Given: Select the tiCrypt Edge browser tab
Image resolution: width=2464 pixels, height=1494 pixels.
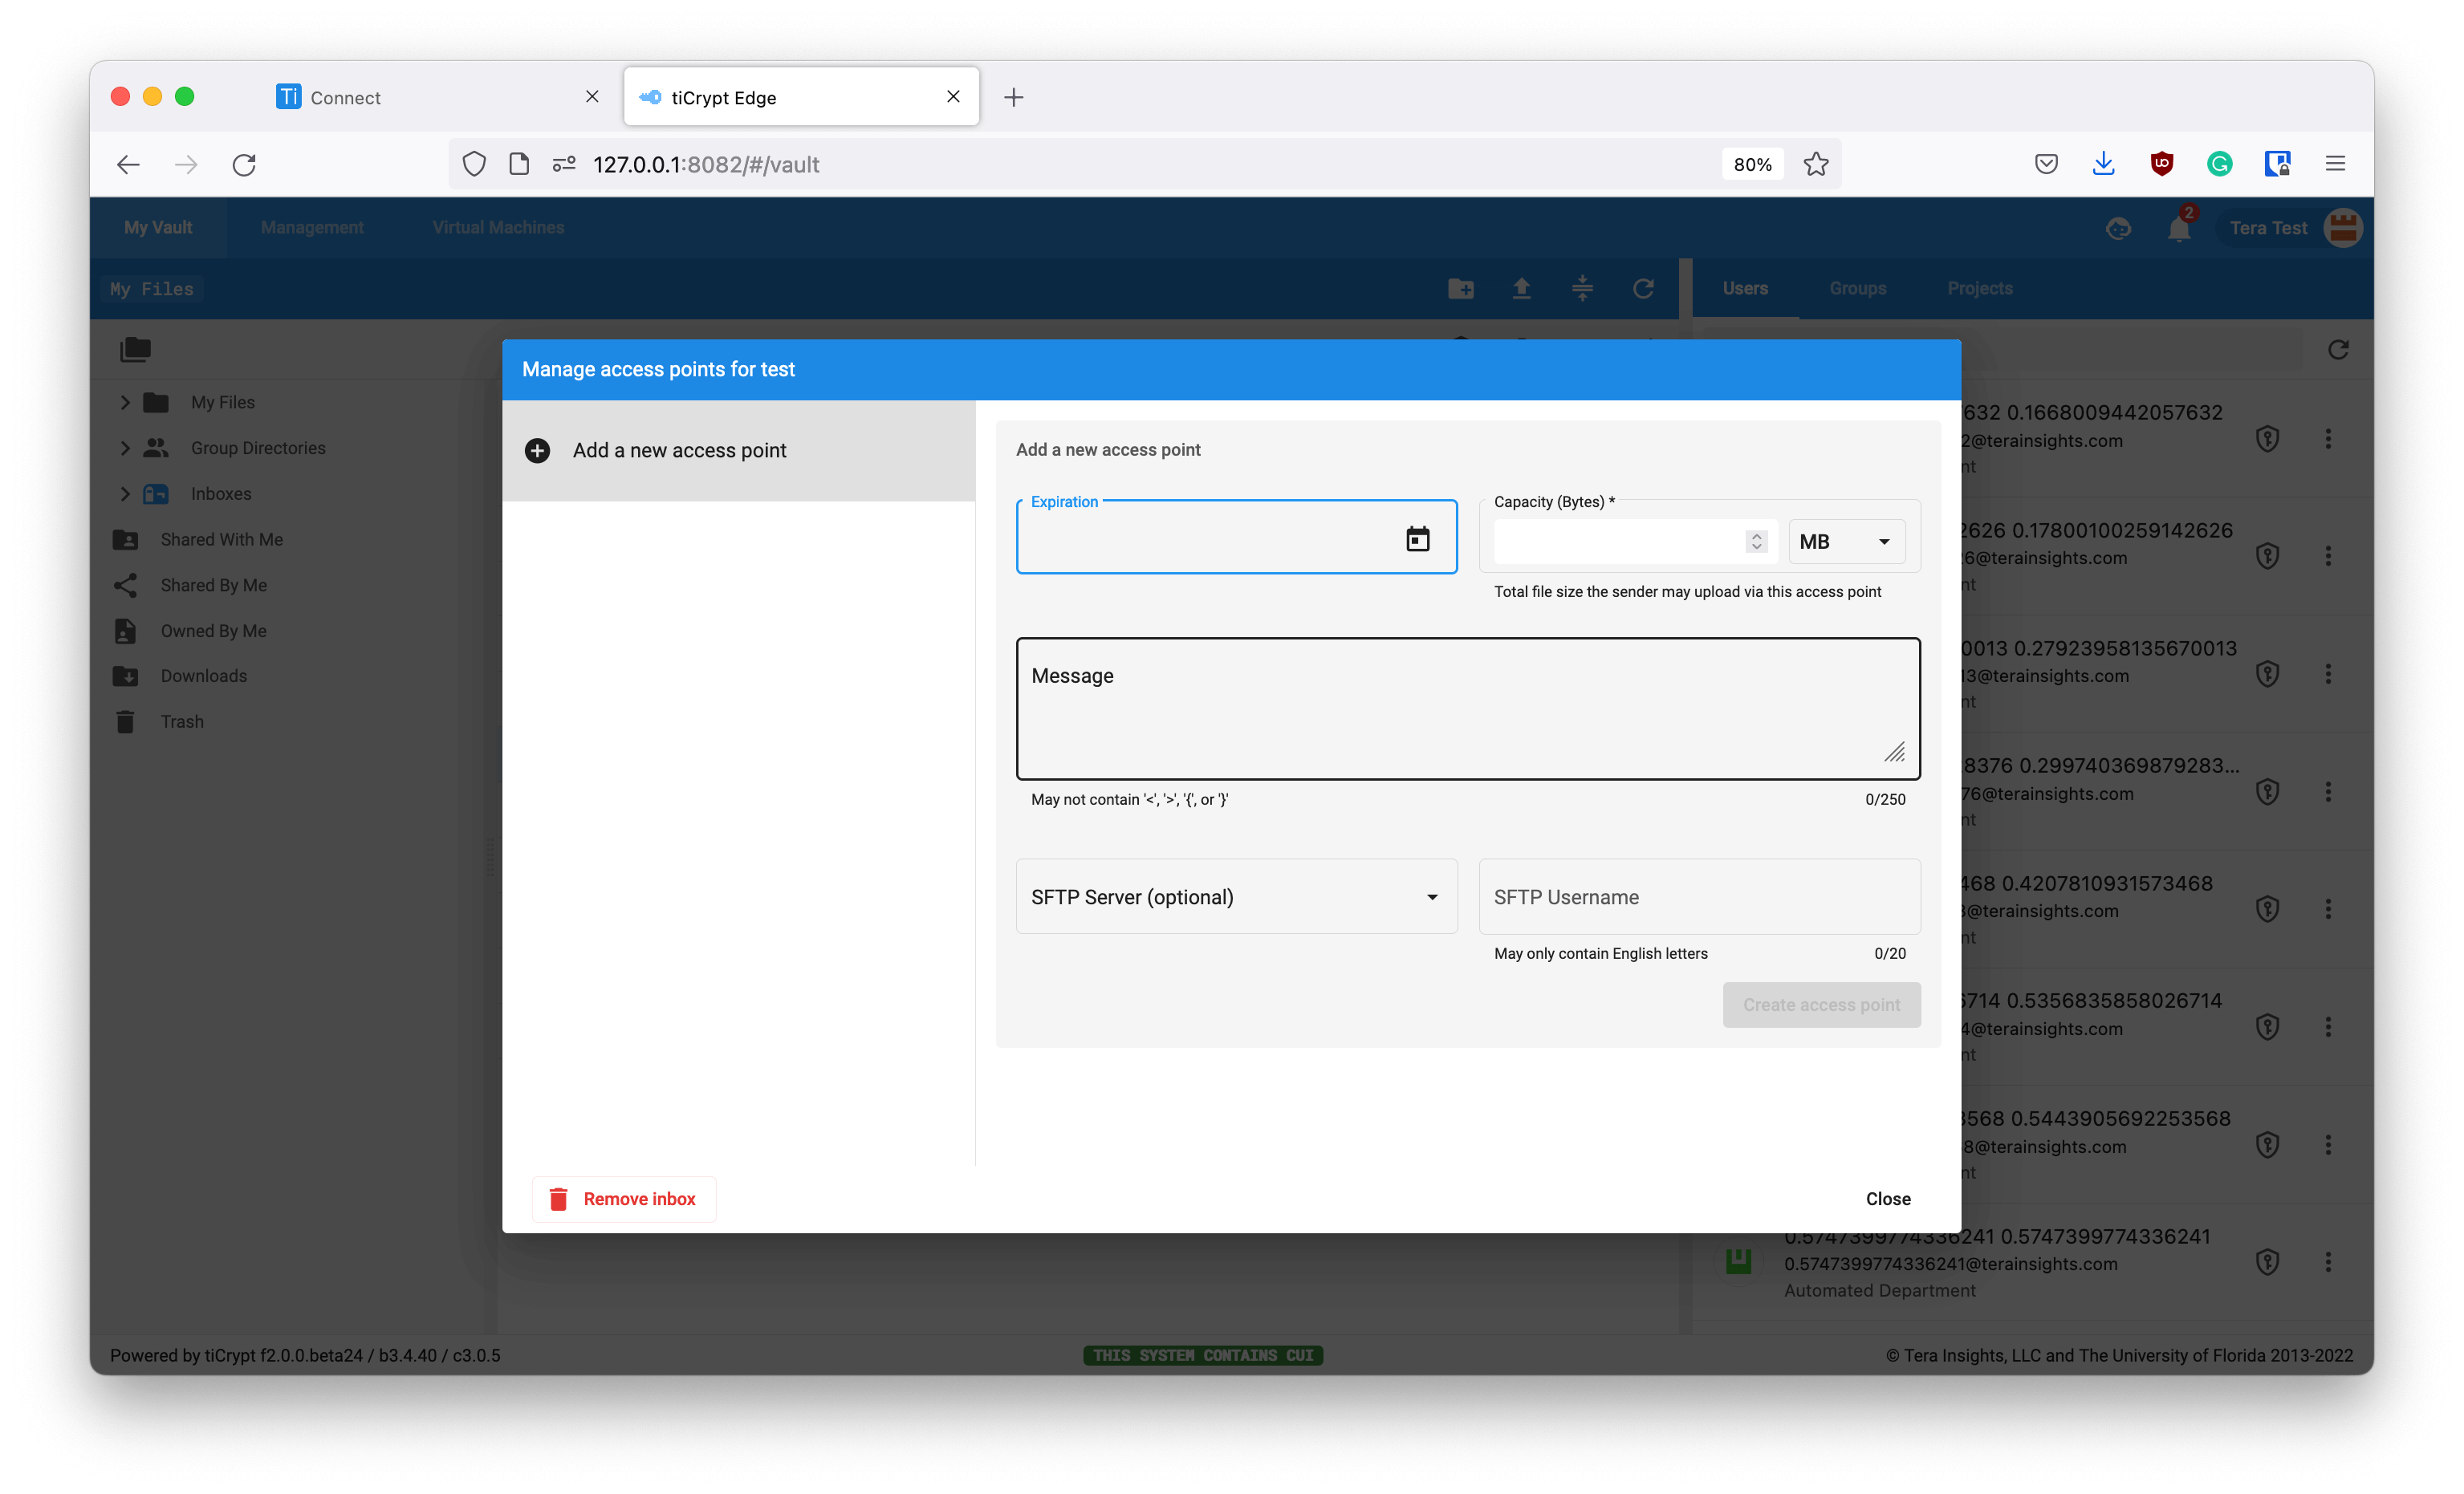Looking at the screenshot, I should click(x=790, y=97).
